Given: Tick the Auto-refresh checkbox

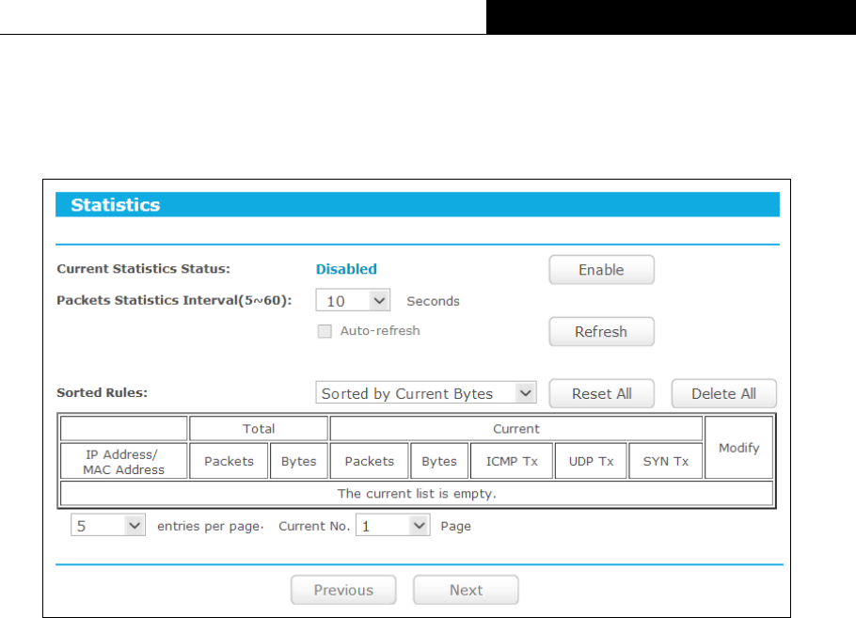Looking at the screenshot, I should [325, 331].
